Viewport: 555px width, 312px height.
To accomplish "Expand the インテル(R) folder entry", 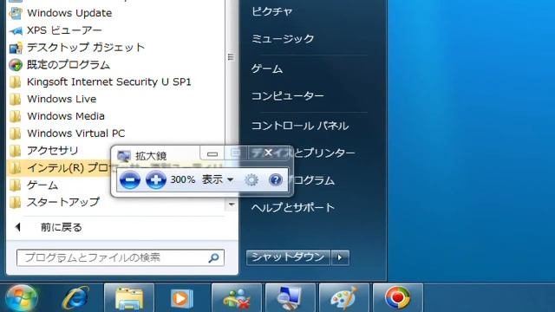I will pos(58,167).
